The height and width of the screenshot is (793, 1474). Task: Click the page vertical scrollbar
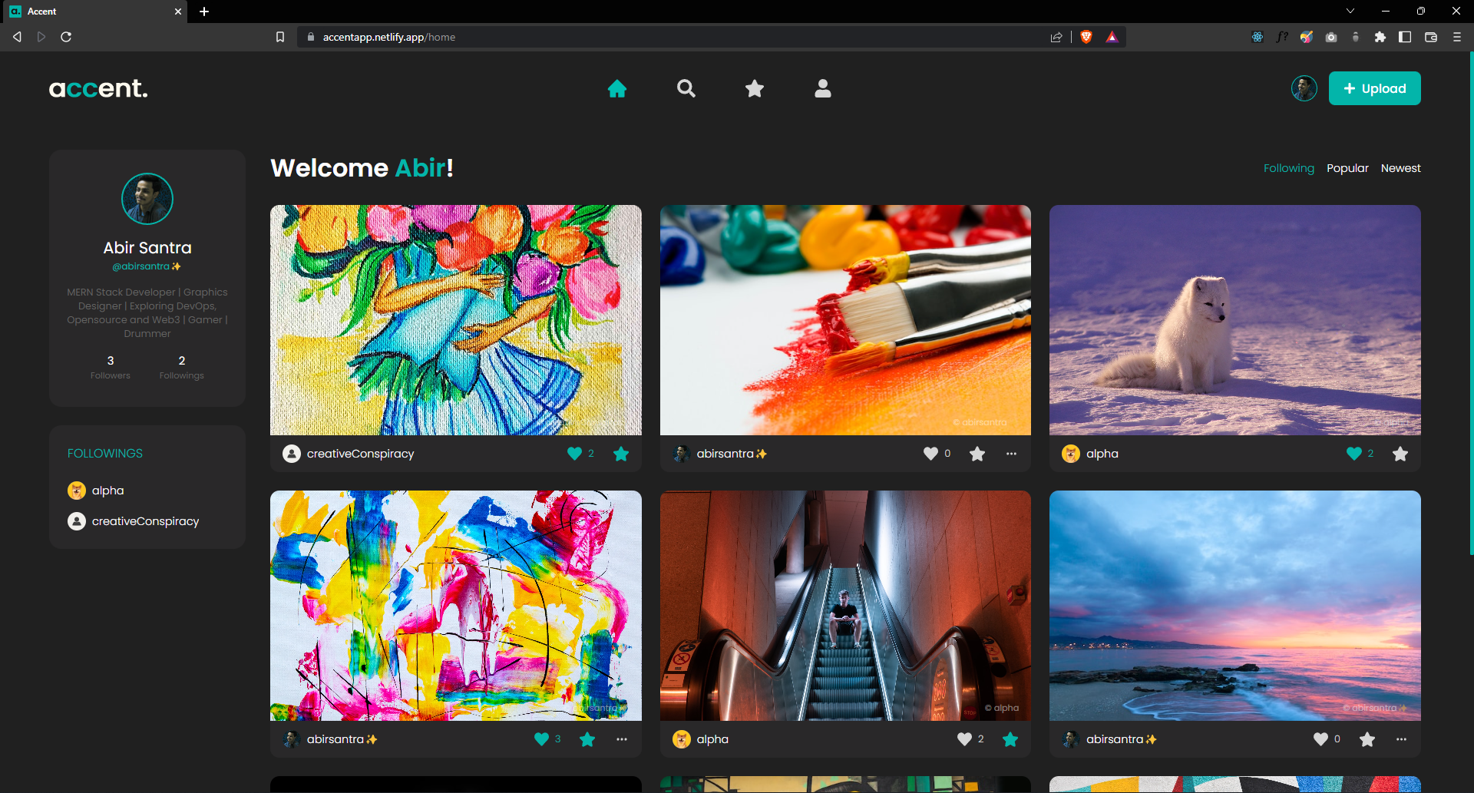[x=1471, y=303]
